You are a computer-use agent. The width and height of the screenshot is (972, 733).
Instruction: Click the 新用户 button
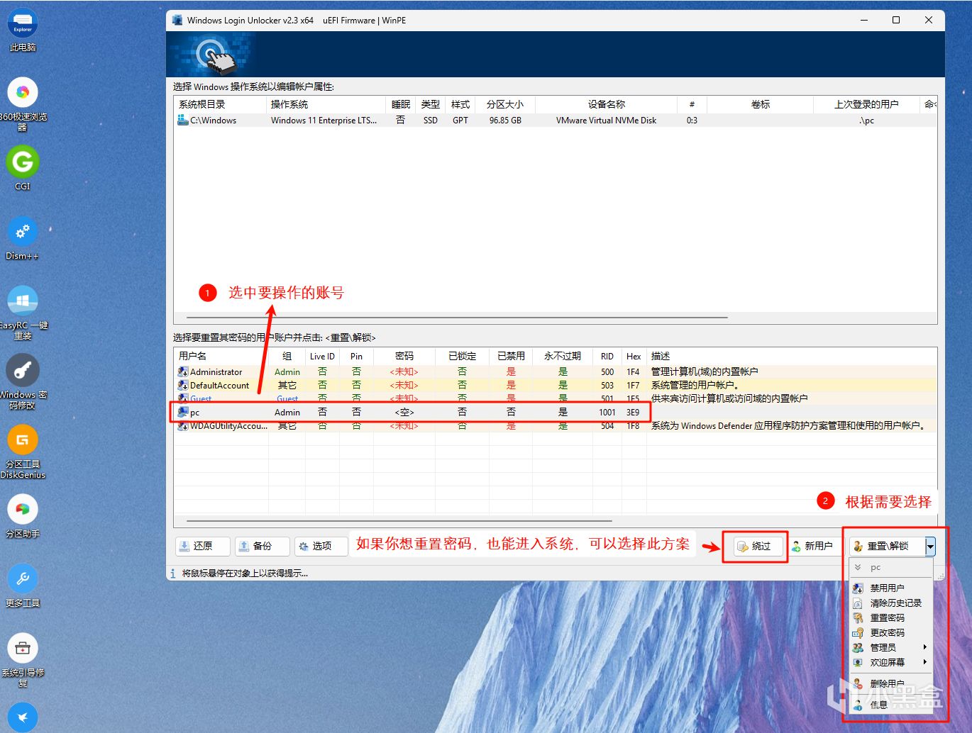tap(812, 546)
